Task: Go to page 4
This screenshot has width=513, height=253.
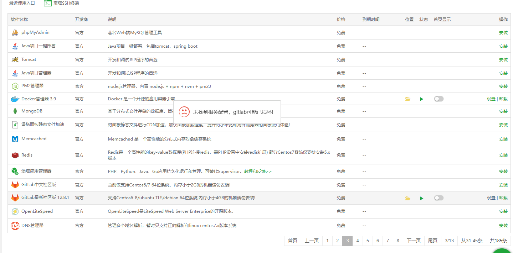Action: (358, 241)
